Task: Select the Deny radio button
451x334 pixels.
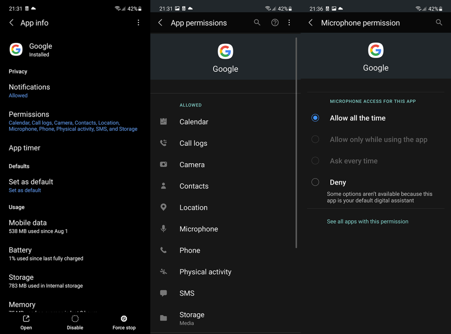Action: [x=315, y=182]
